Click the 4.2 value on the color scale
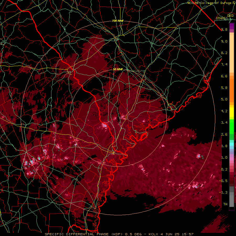The image size is (236, 236). pyautogui.click(x=224, y=111)
